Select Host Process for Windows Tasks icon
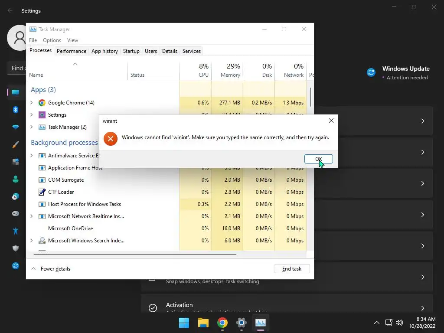The width and height of the screenshot is (444, 333). (x=42, y=204)
